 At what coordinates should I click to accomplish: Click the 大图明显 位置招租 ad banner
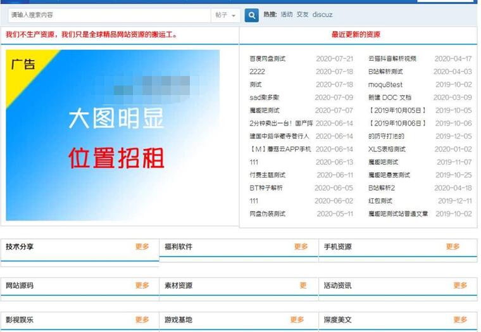(x=113, y=136)
